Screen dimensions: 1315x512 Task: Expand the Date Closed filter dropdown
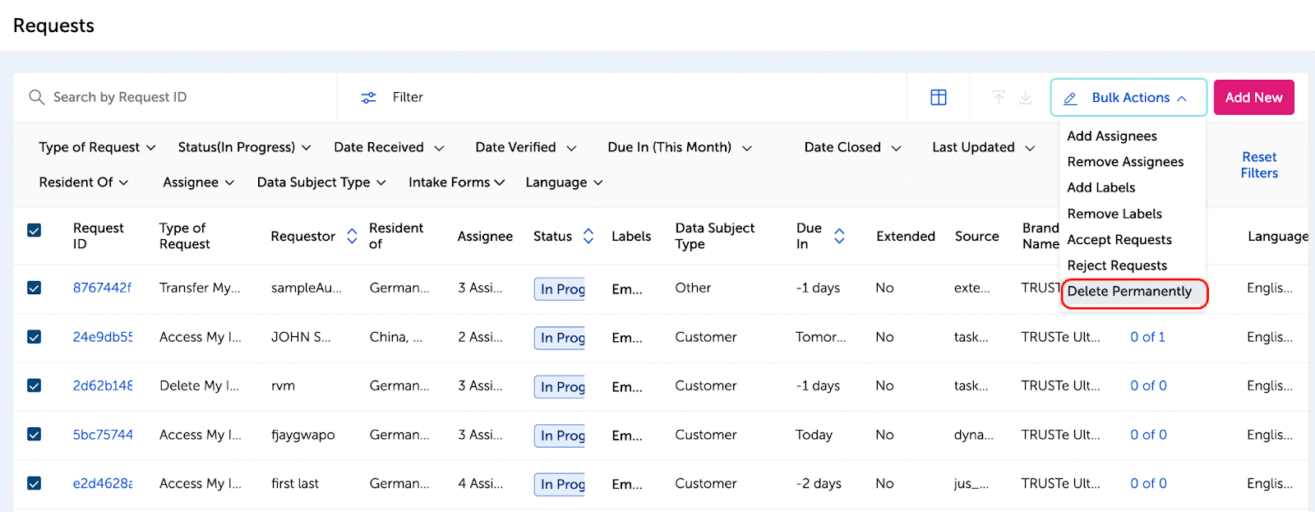click(852, 147)
